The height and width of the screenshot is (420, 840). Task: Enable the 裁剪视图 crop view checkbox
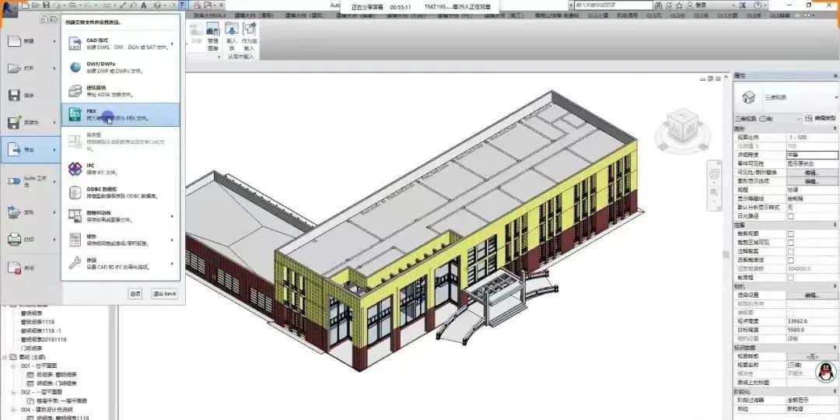[791, 233]
